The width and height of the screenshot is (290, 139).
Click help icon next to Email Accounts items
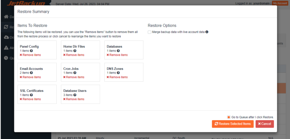point(31,73)
